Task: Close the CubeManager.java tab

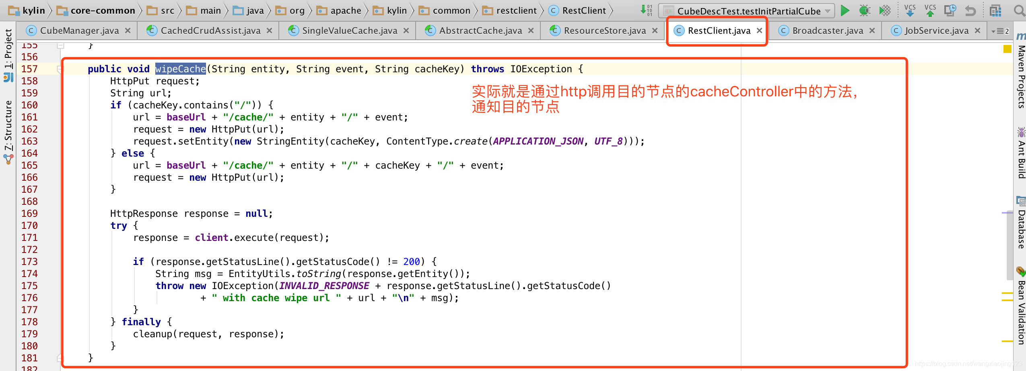Action: click(128, 31)
